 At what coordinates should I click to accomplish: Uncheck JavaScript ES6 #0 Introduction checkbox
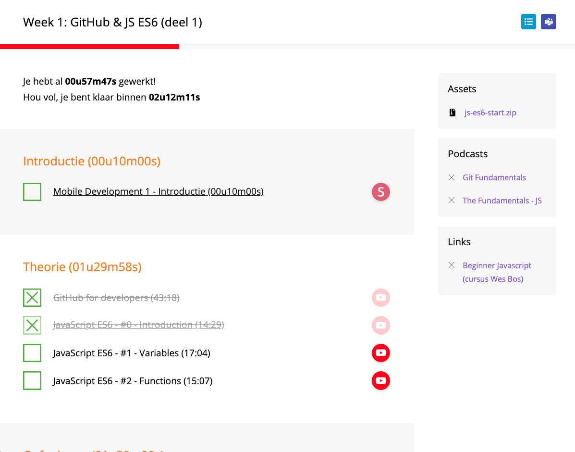32,326
